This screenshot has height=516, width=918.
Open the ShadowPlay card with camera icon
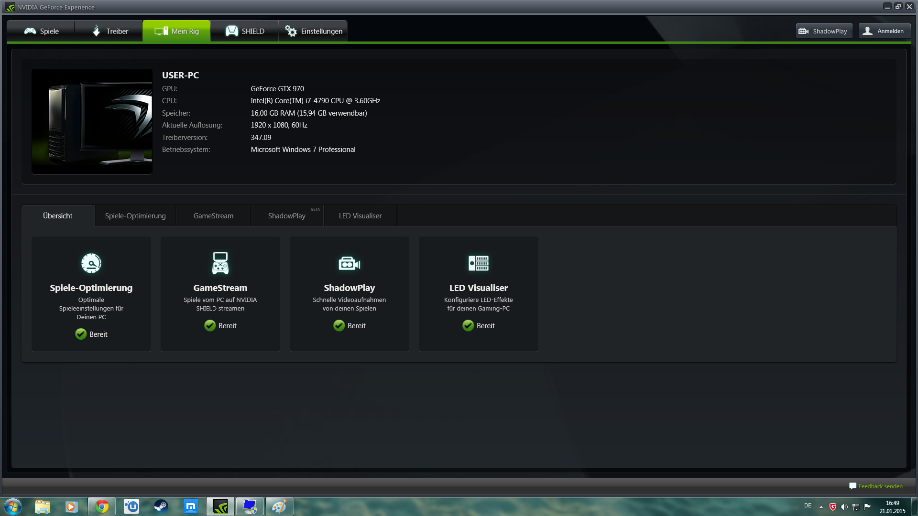[x=350, y=294]
